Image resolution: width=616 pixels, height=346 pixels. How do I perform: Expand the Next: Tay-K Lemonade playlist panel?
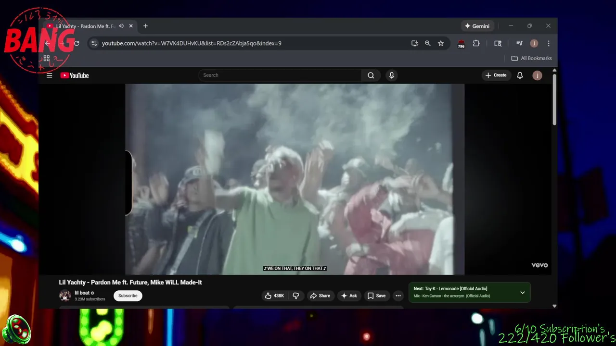(x=522, y=292)
